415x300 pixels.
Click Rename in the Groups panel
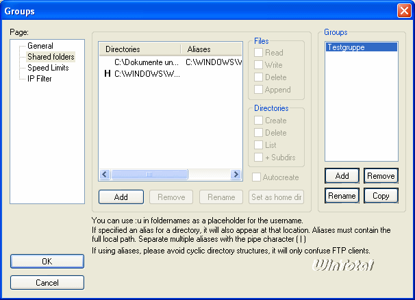[342, 196]
